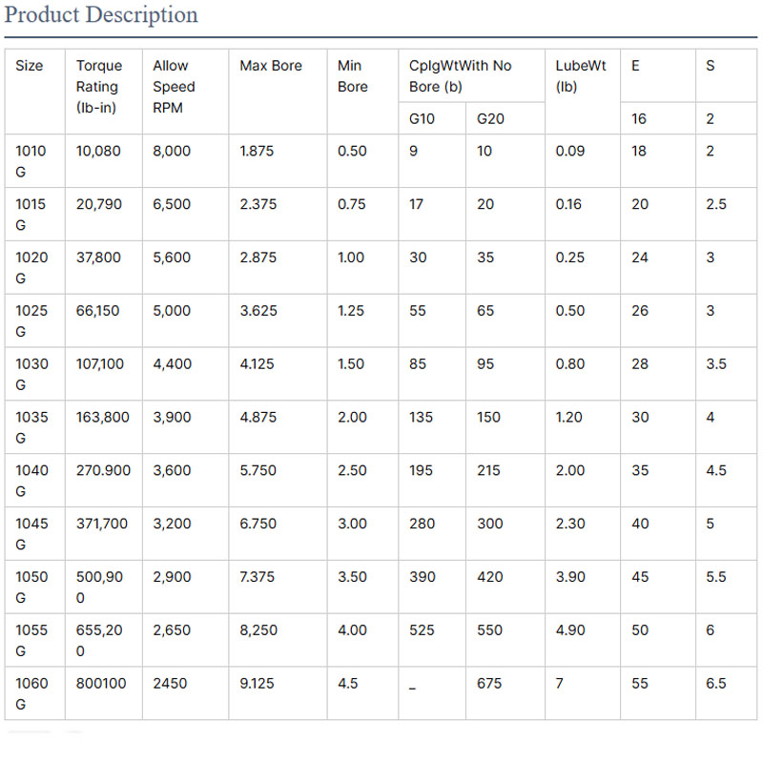
Task: Select the LubeWt (lb) column header
Action: click(x=581, y=76)
